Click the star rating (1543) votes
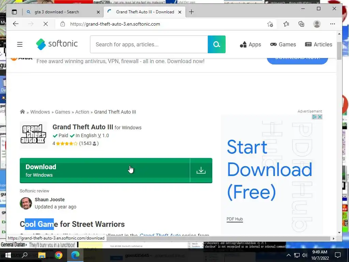This screenshot has width=349, height=262. click(75, 144)
